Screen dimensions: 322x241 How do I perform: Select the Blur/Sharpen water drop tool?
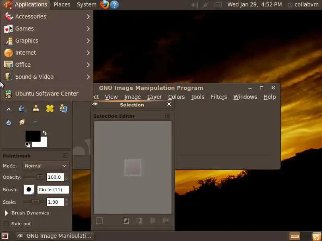tap(8, 123)
